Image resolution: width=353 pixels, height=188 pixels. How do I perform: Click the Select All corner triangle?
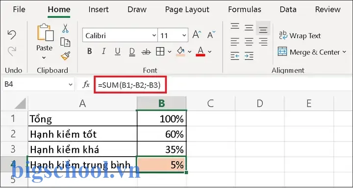20,104
